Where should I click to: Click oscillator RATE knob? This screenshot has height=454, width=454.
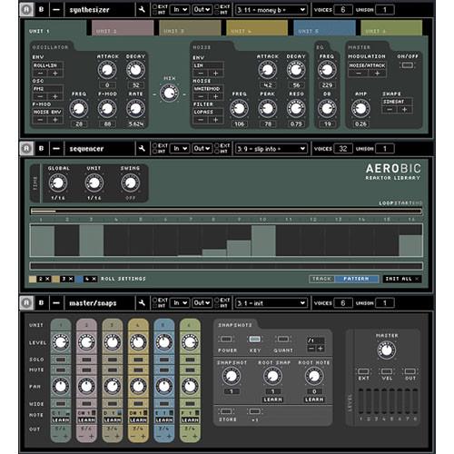pos(135,109)
